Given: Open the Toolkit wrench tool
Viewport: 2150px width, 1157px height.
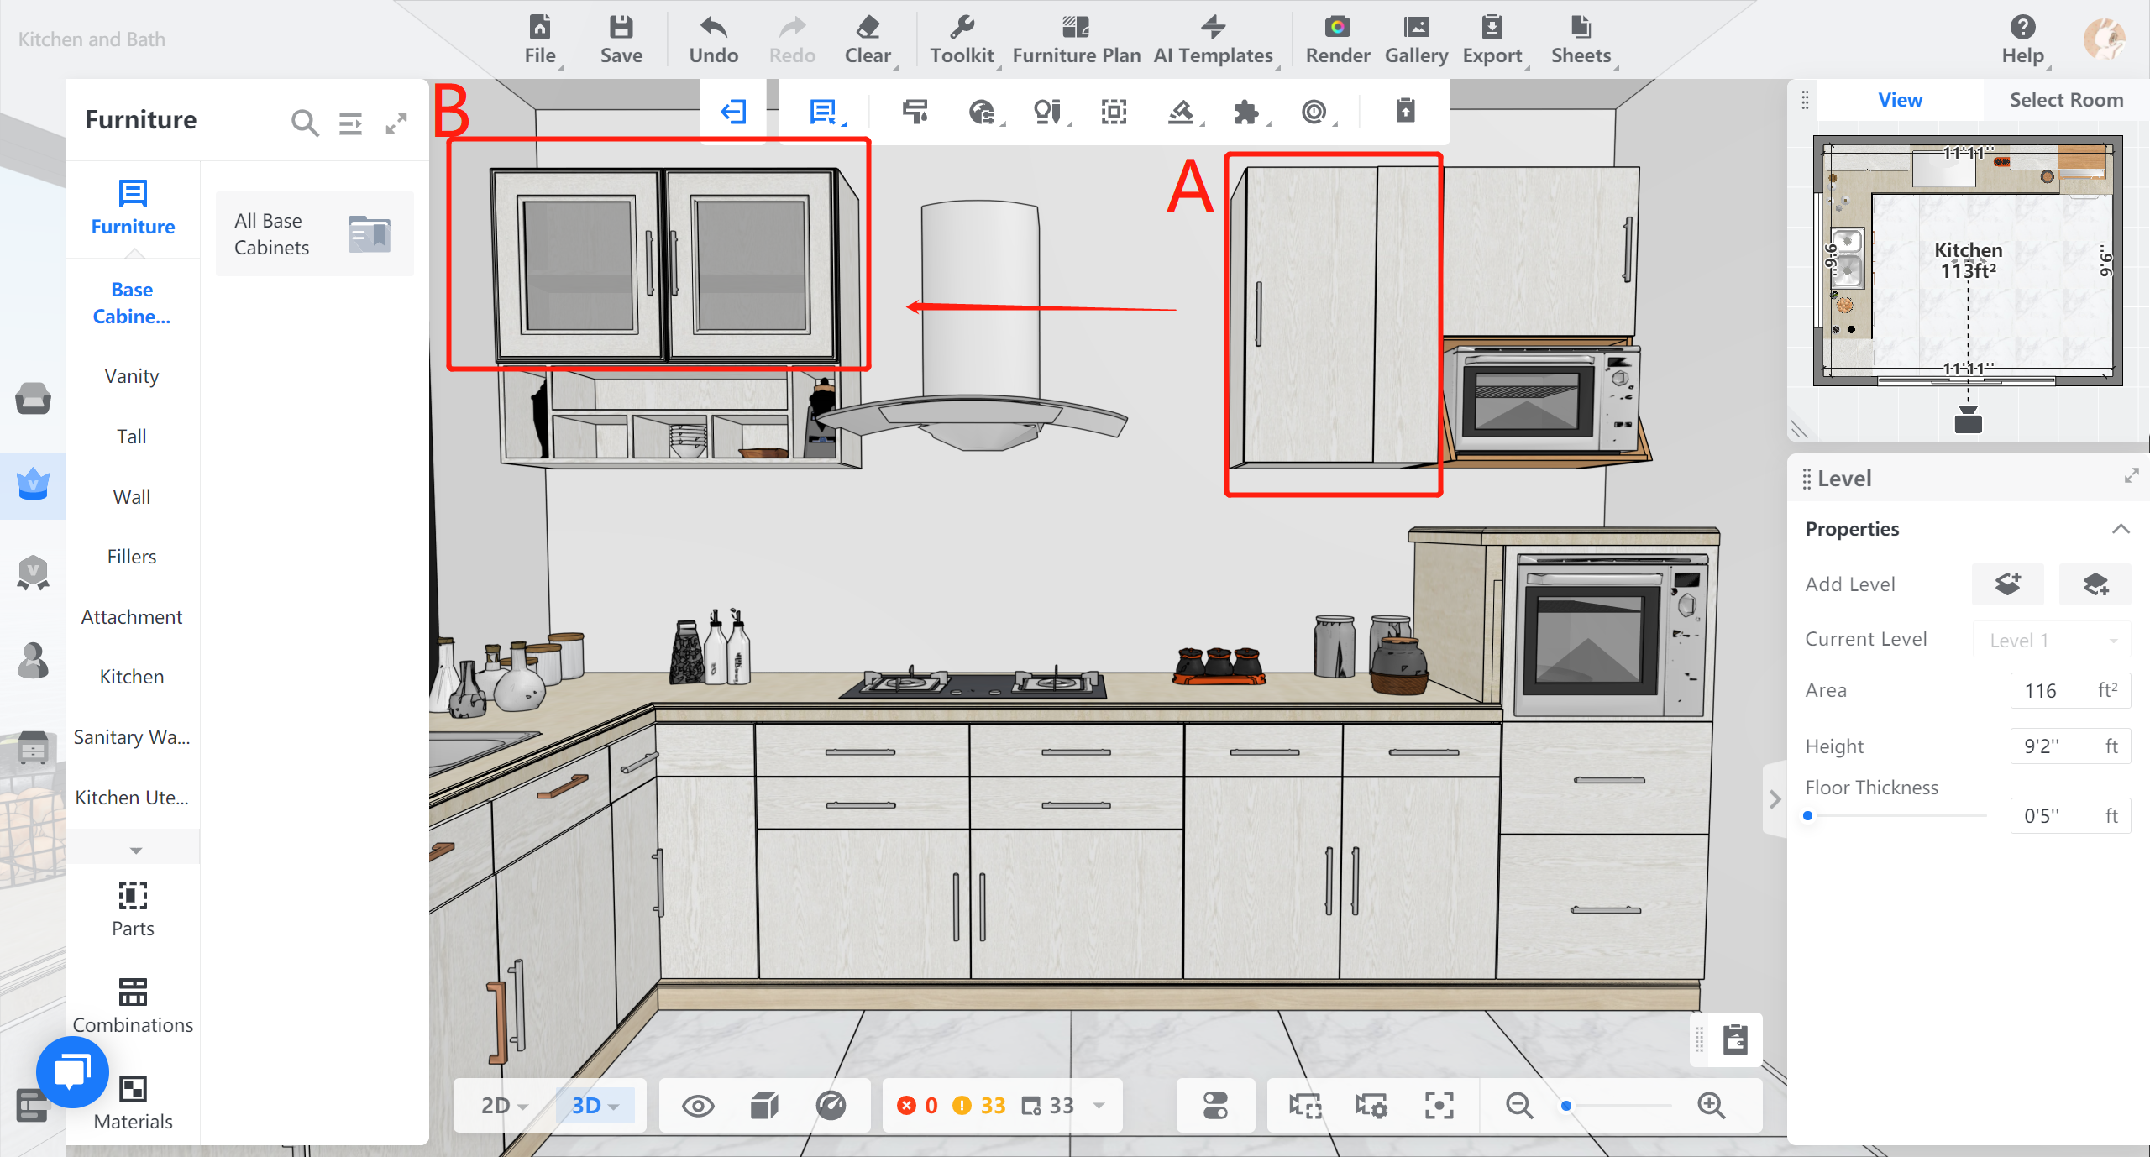Looking at the screenshot, I should (962, 28).
